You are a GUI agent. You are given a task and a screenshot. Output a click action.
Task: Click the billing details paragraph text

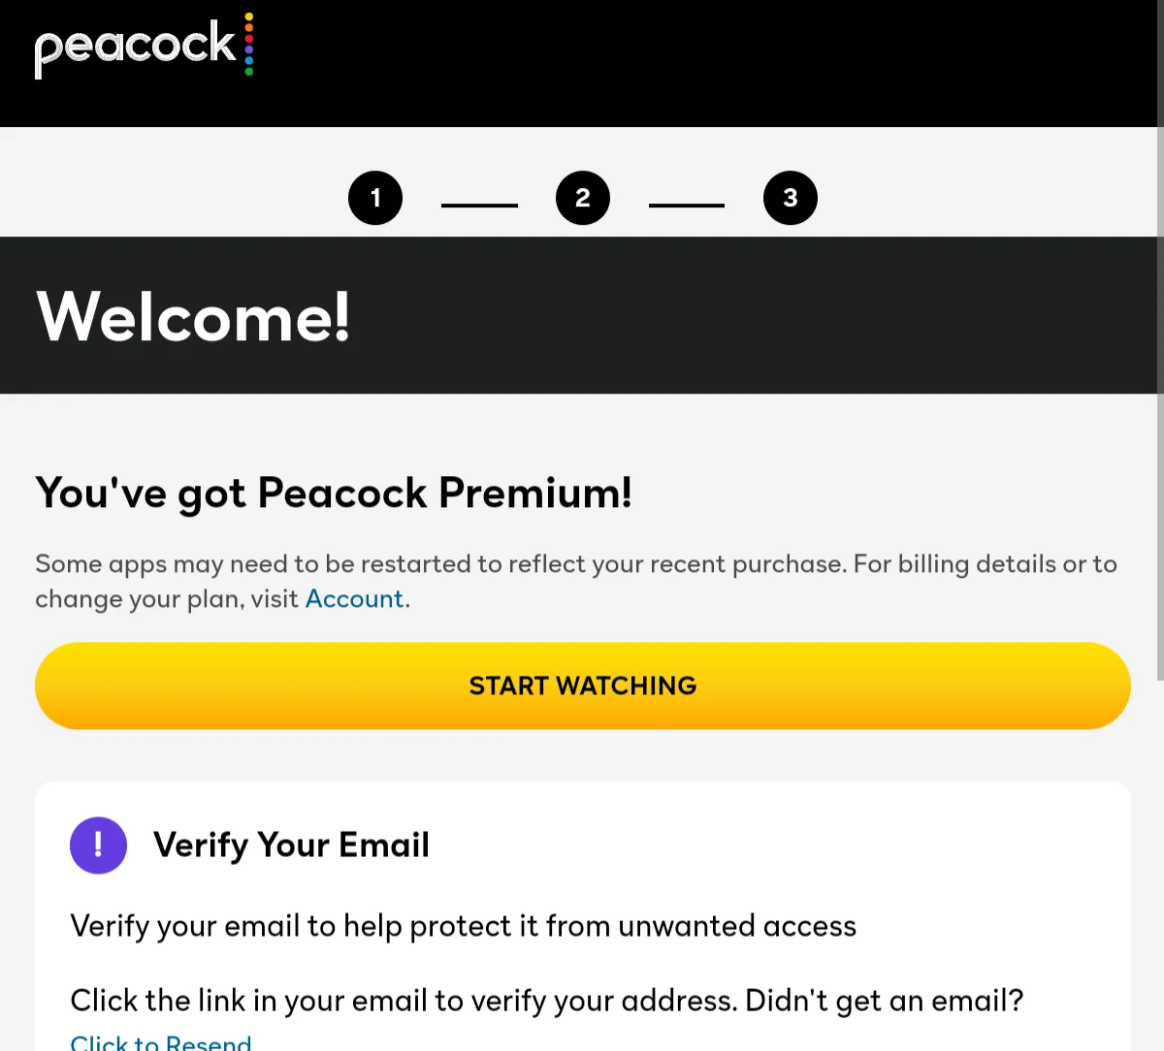point(576,582)
